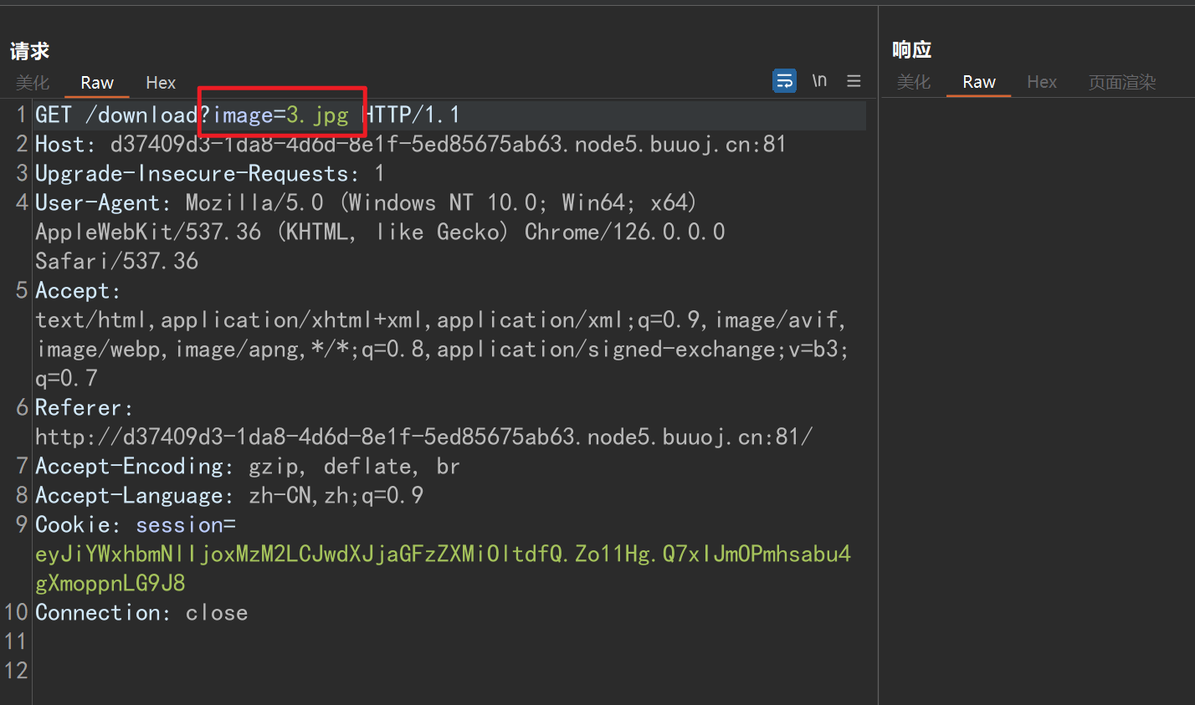Click the User-Agent header line
This screenshot has width=1195, height=705.
pos(367,202)
